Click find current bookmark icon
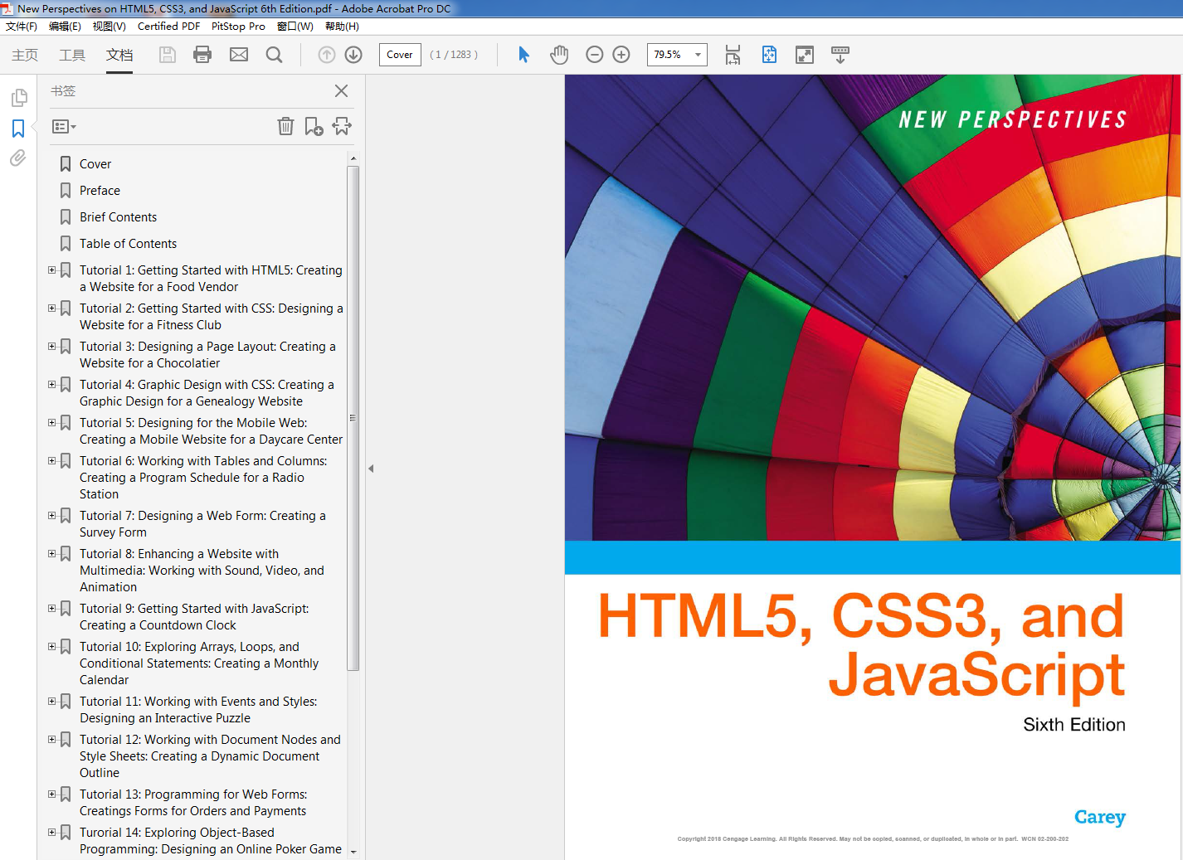This screenshot has width=1183, height=860. pyautogui.click(x=342, y=126)
